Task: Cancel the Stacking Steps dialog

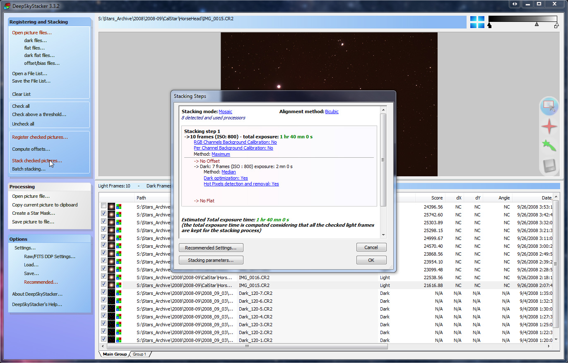Action: pos(371,247)
